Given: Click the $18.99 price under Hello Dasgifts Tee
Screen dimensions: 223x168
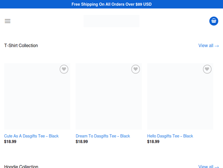Looking at the screenshot, I should pyautogui.click(x=153, y=142).
